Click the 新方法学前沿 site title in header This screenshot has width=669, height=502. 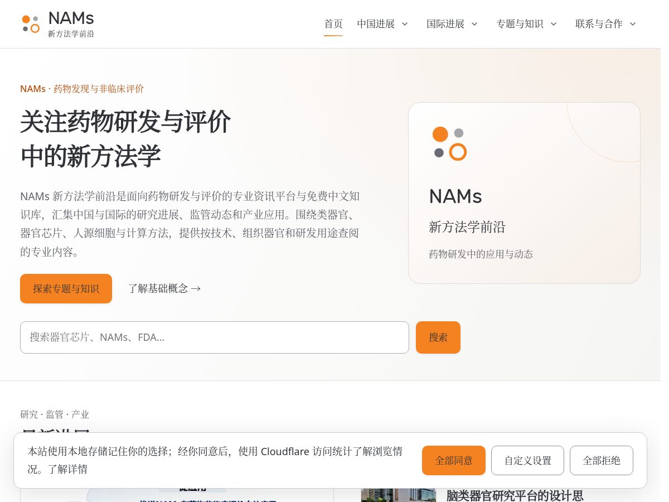(71, 34)
